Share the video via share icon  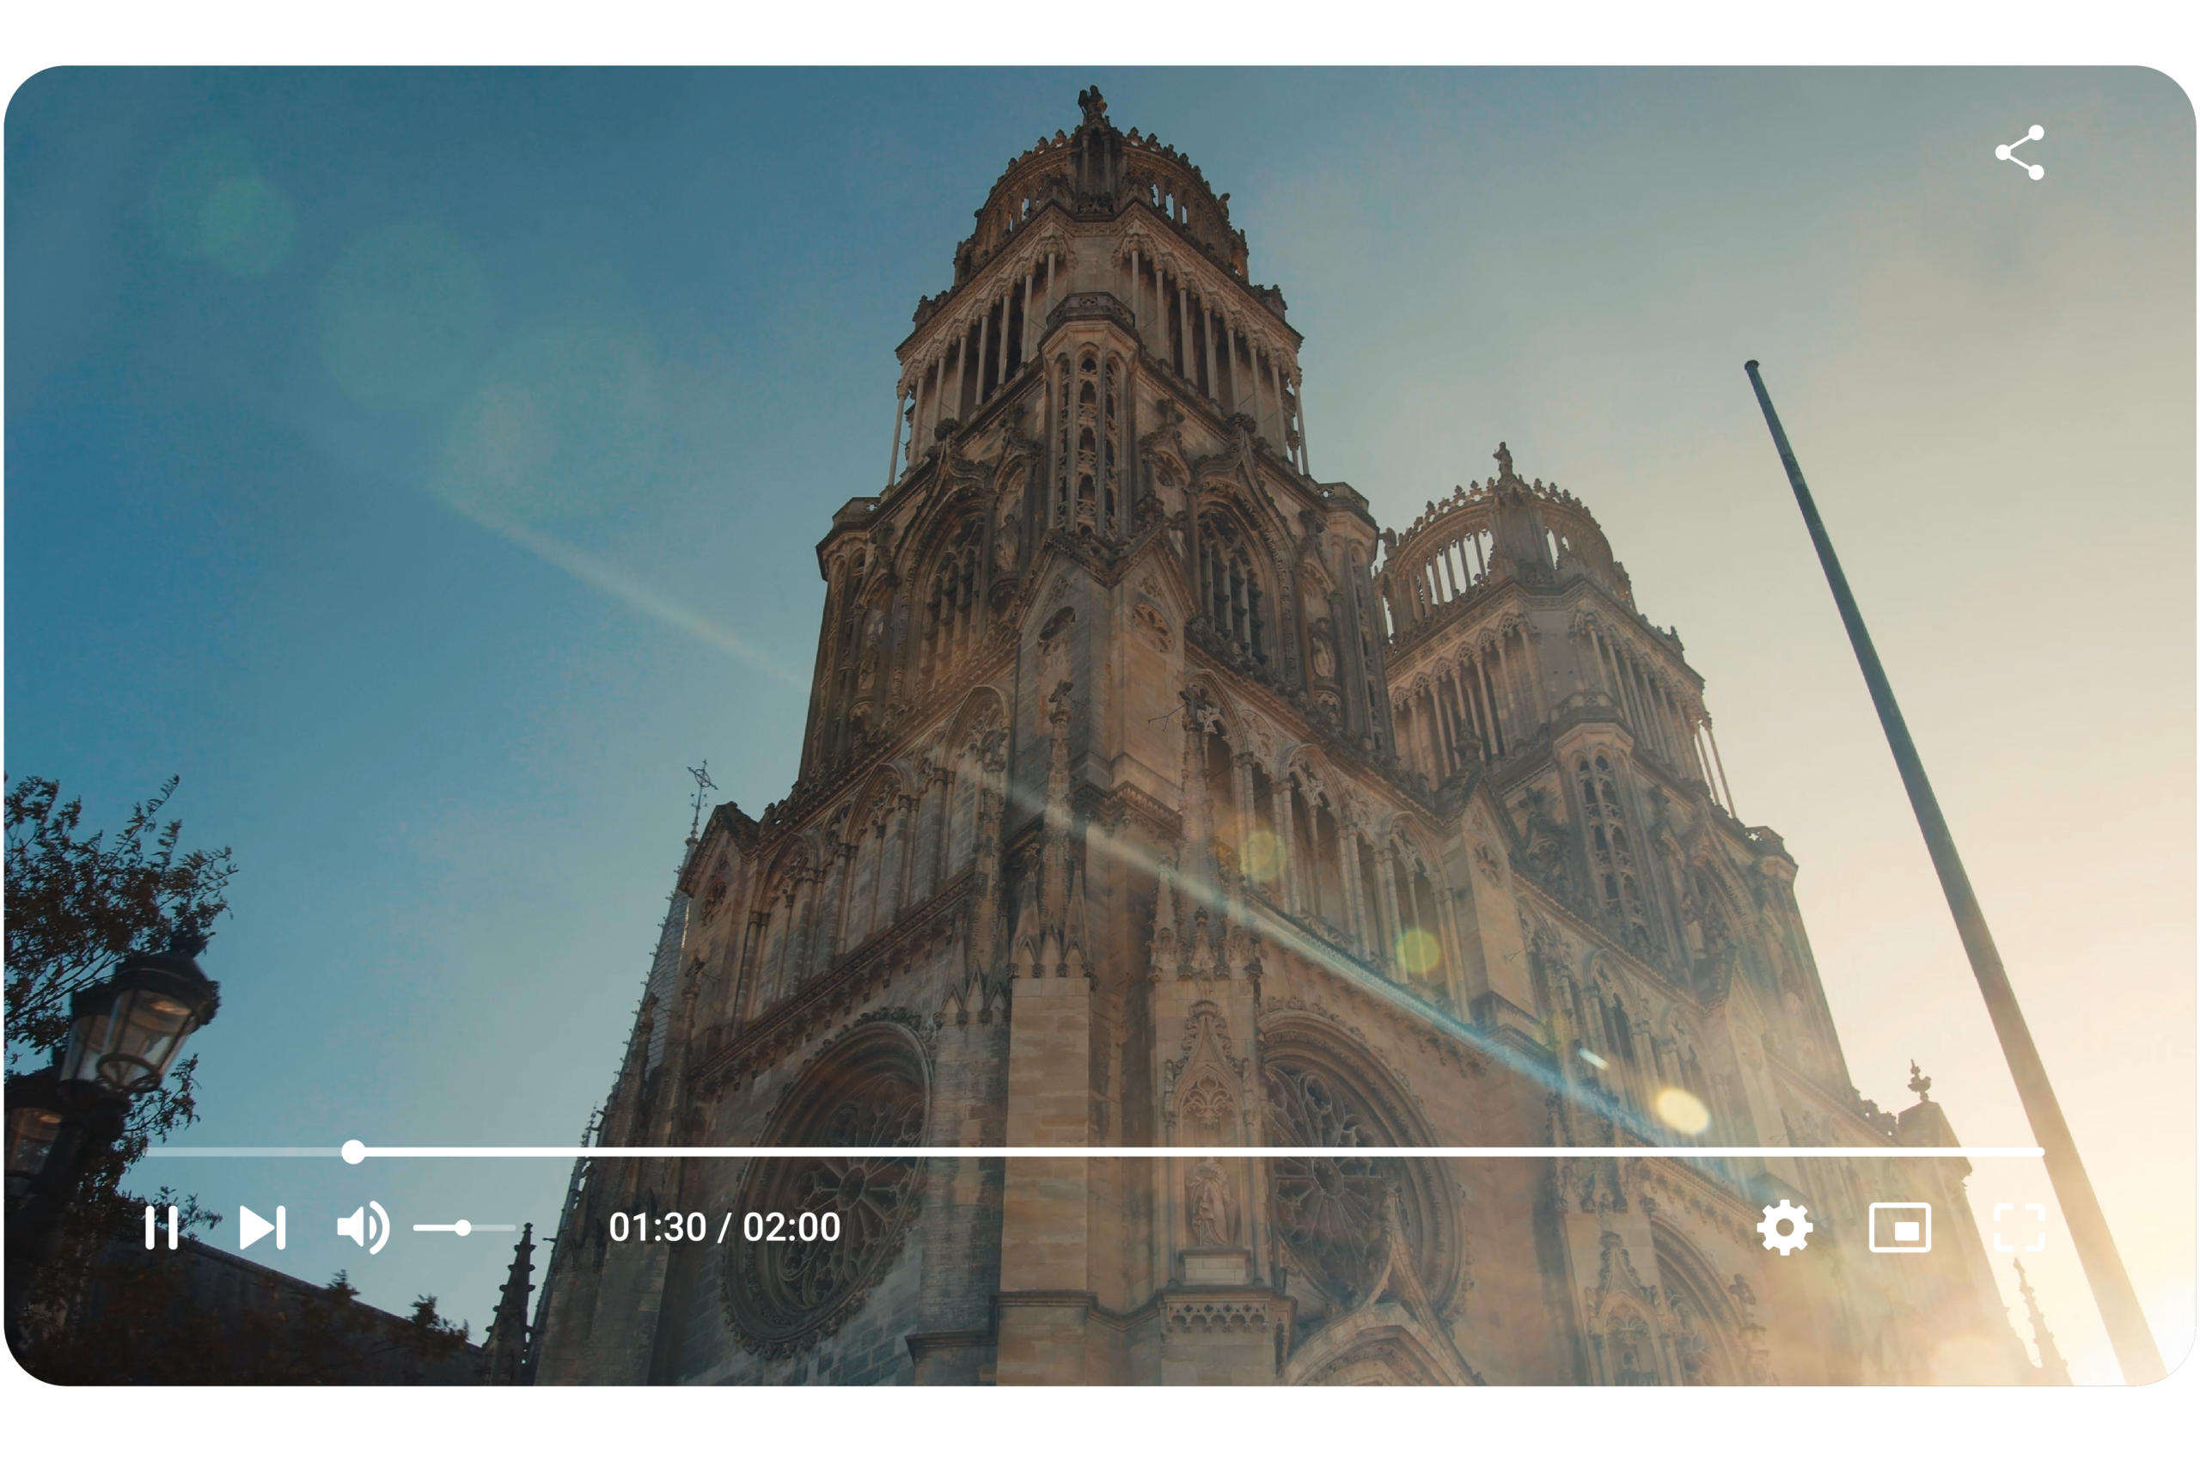point(2020,151)
